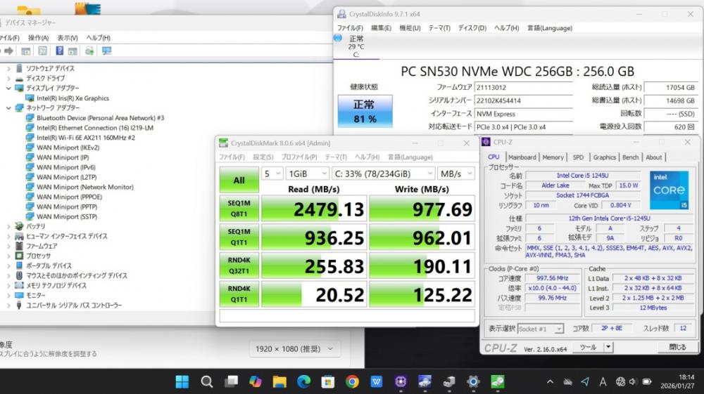The width and height of the screenshot is (704, 394).
Task: Click the forward arrow in Device Manager toolbar
Action: (x=9, y=51)
